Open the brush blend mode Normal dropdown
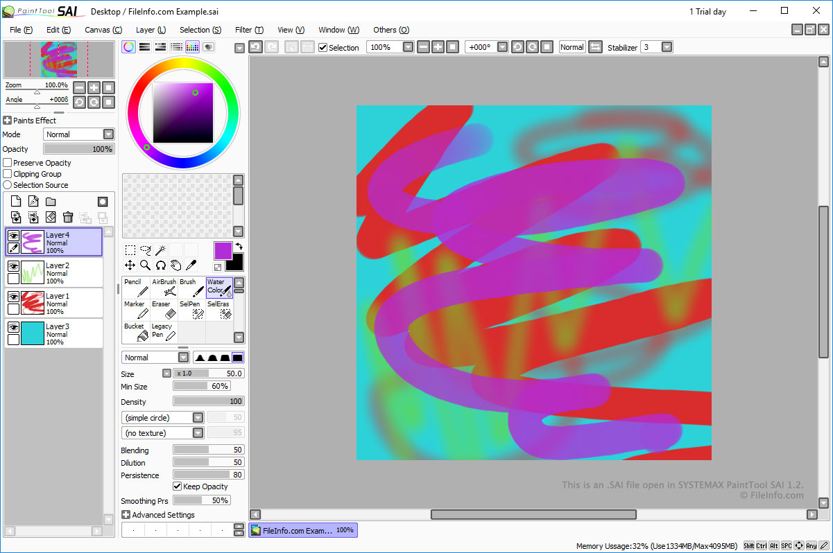This screenshot has width=833, height=553. 155,358
